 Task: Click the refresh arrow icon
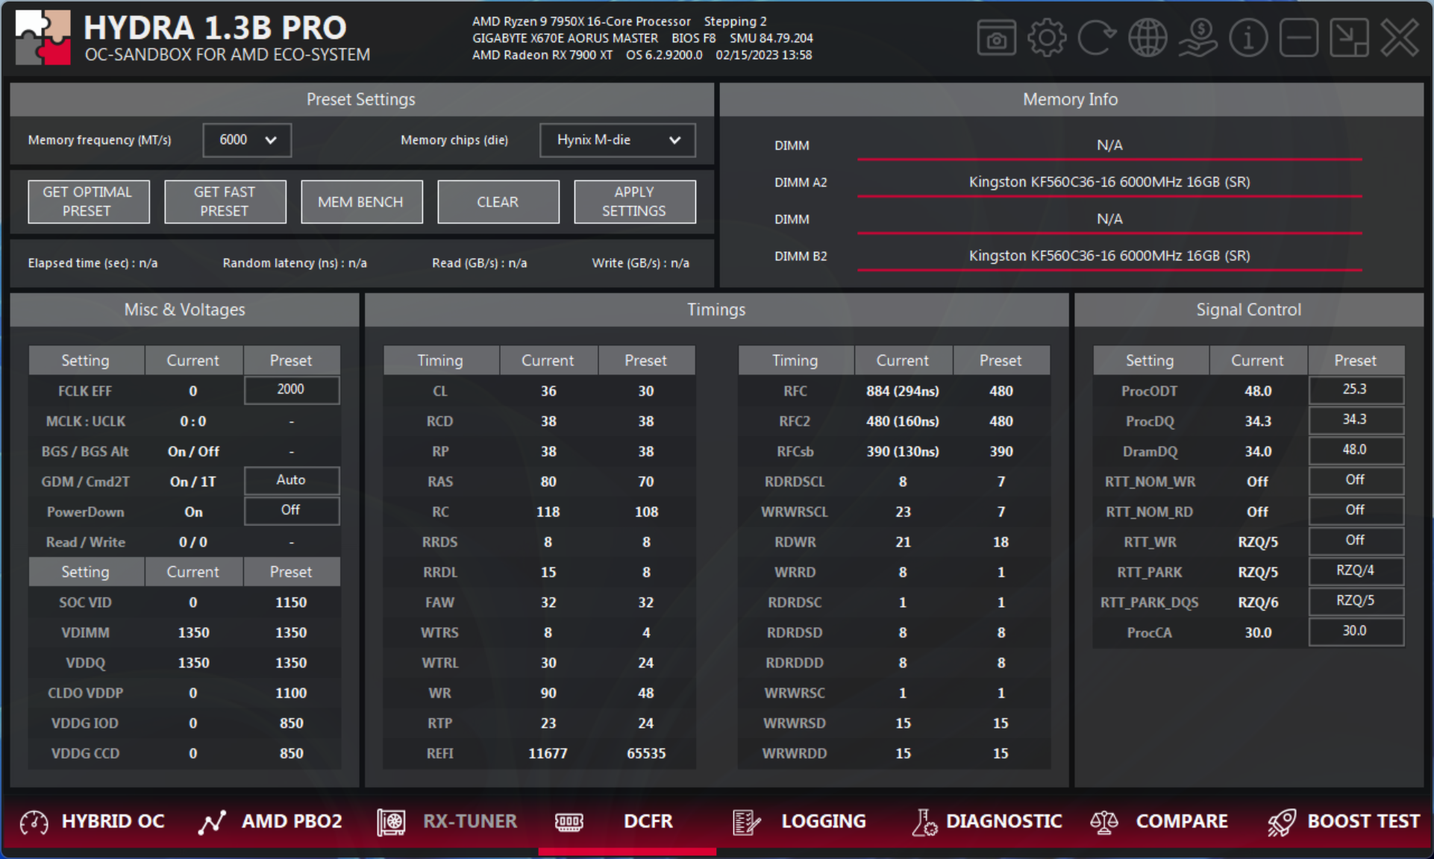tap(1097, 38)
